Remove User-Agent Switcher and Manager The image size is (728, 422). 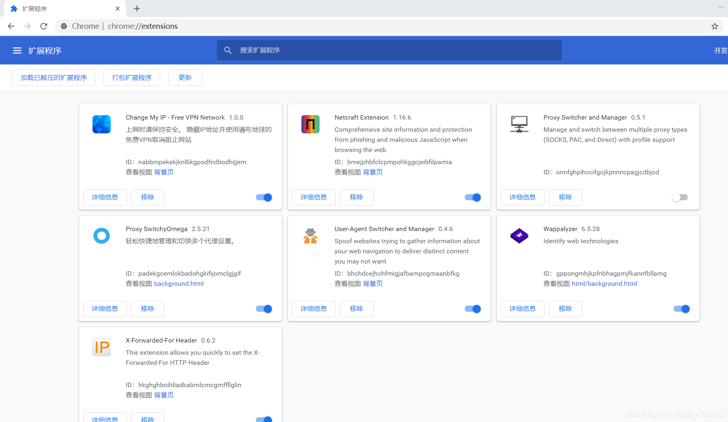[356, 309]
